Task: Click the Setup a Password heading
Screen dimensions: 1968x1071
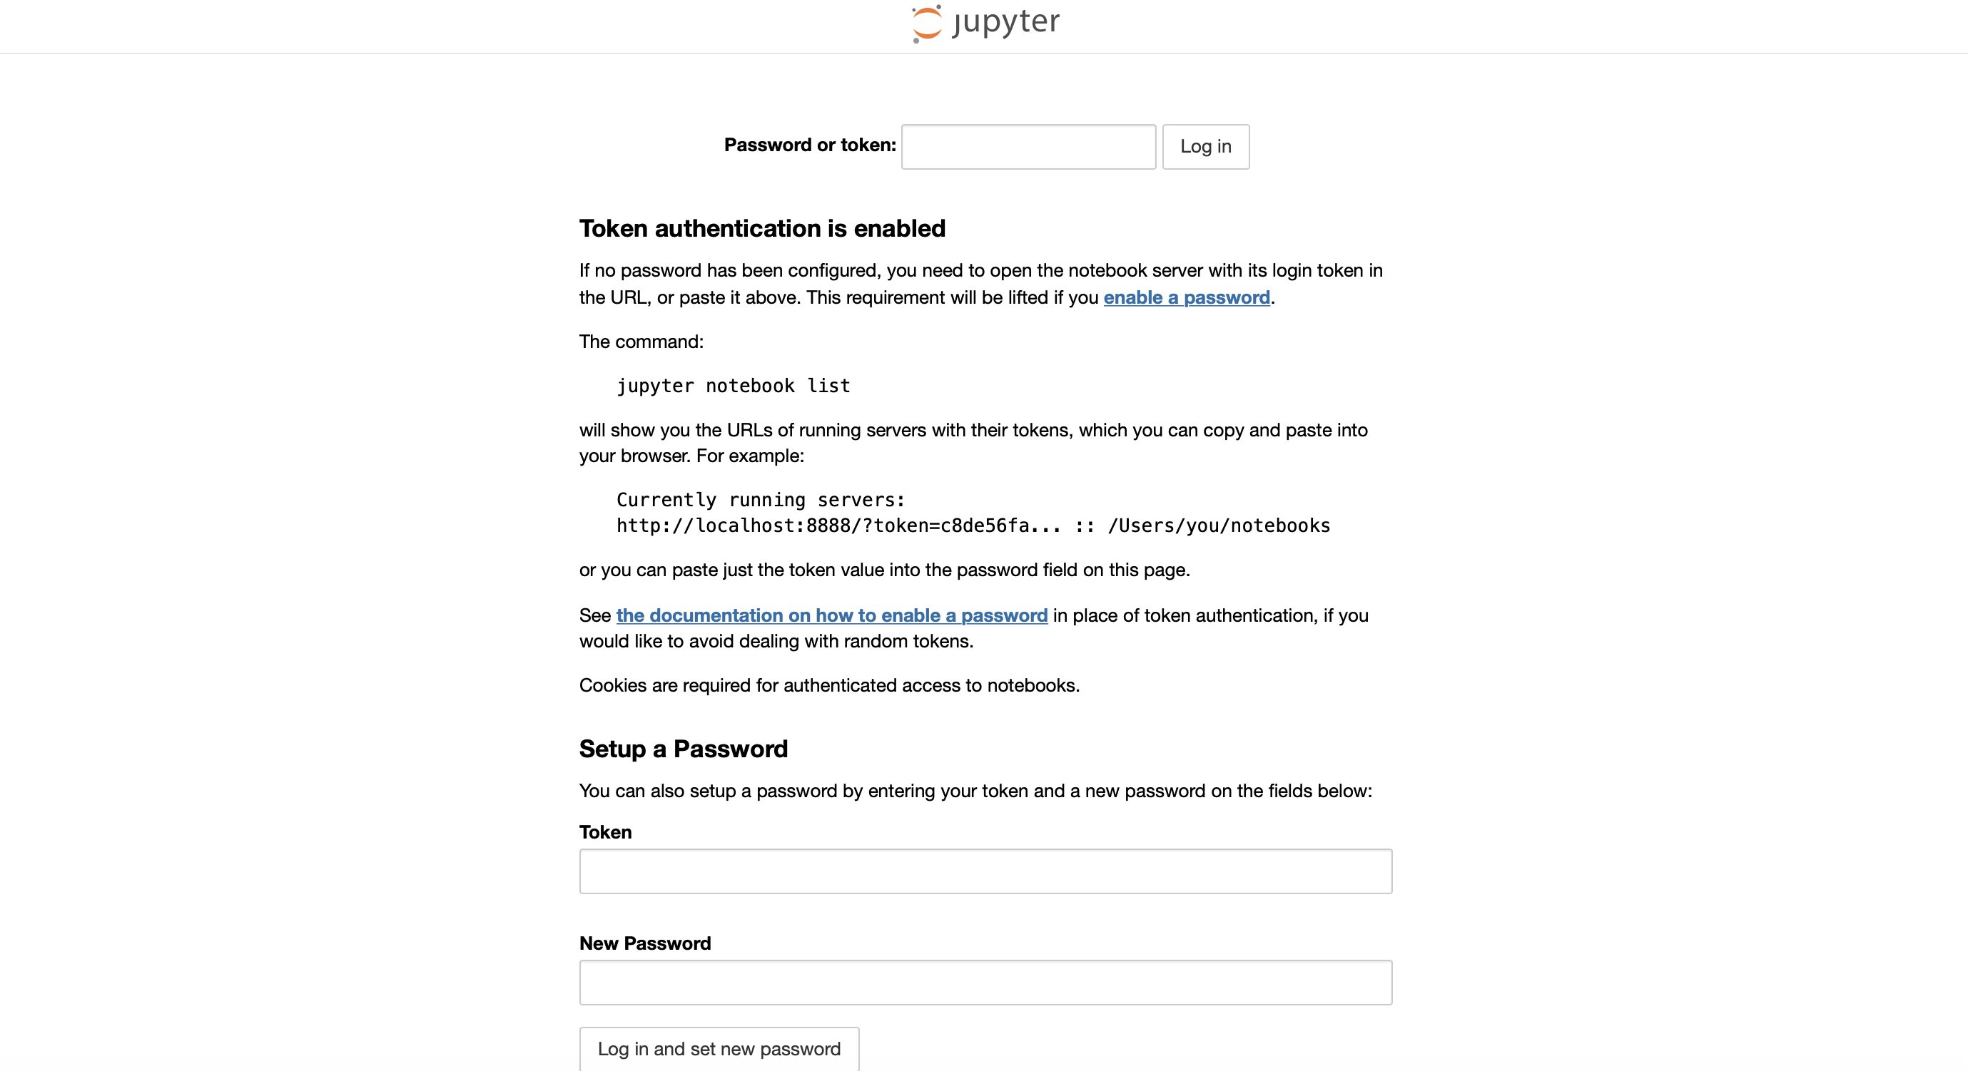Action: (683, 749)
